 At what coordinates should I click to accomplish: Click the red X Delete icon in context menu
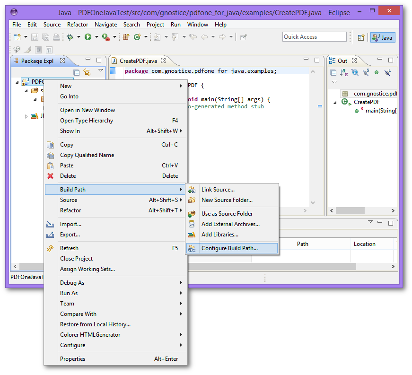pyautogui.click(x=50, y=176)
